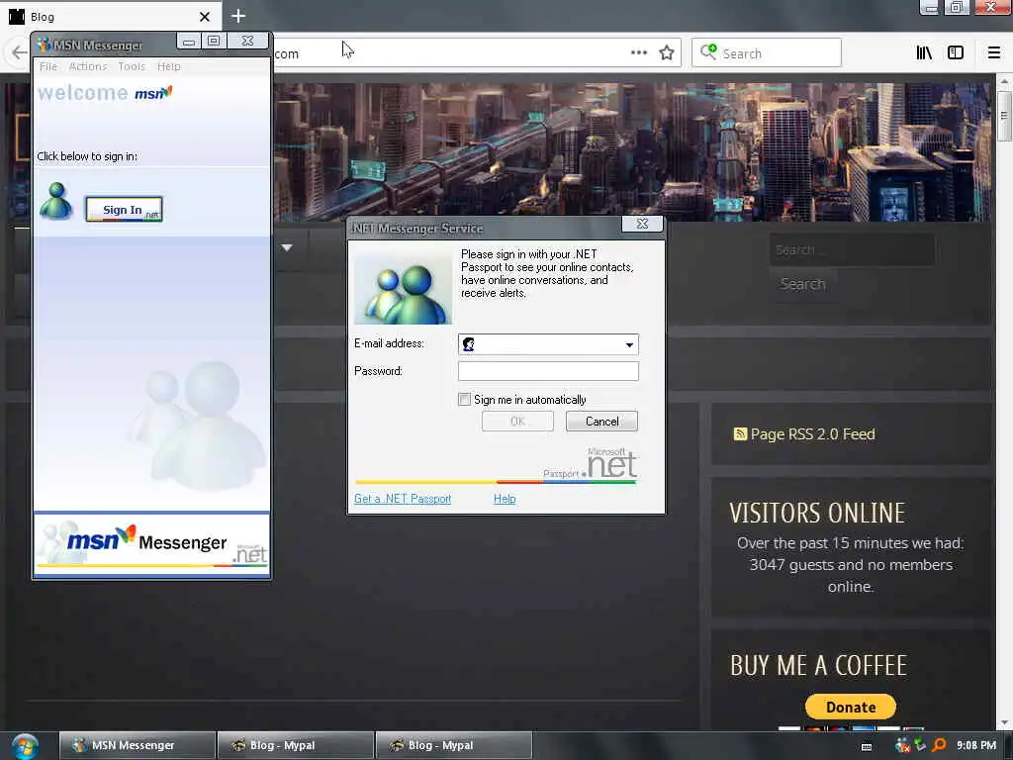Viewport: 1013px width, 760px height.
Task: Open the Windows Start orb
Action: coord(24,746)
